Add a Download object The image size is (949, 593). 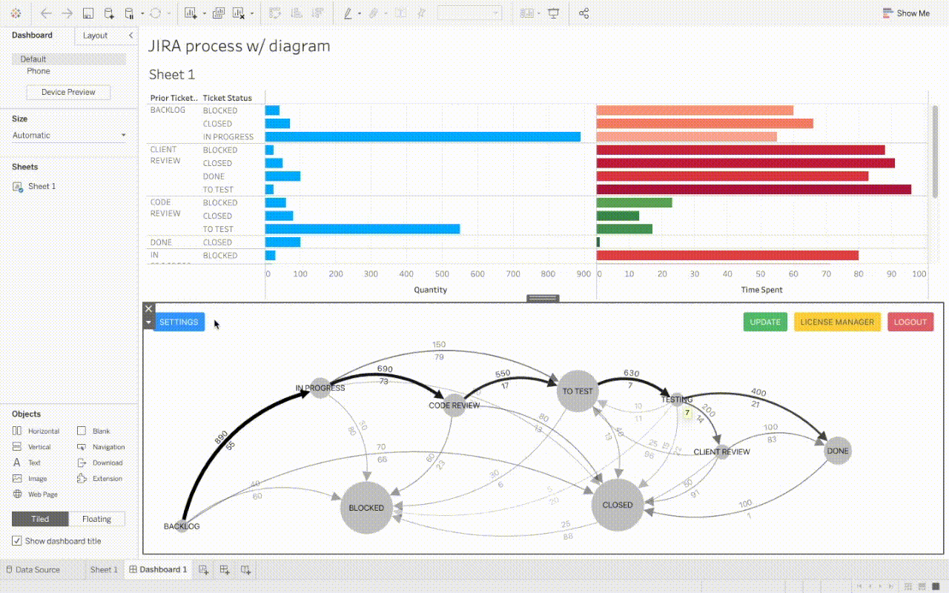pyautogui.click(x=100, y=463)
